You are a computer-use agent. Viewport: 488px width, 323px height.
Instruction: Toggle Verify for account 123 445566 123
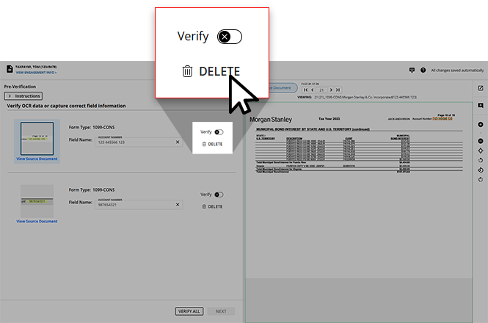(x=219, y=132)
